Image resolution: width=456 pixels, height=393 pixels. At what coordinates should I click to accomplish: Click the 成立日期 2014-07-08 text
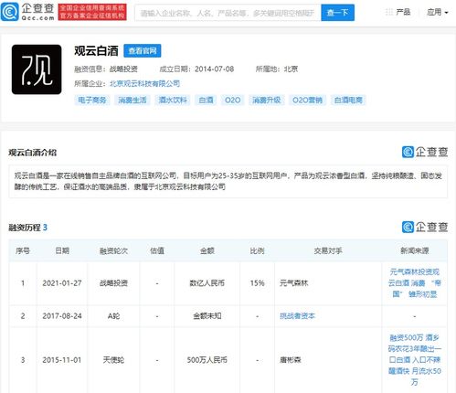click(x=196, y=69)
